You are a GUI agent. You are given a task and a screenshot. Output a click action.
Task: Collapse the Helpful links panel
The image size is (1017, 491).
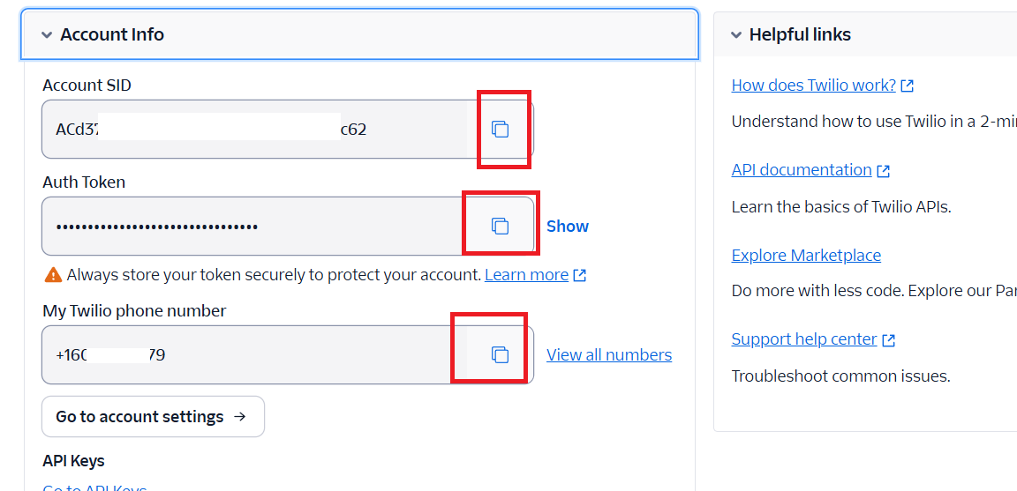[x=736, y=35]
